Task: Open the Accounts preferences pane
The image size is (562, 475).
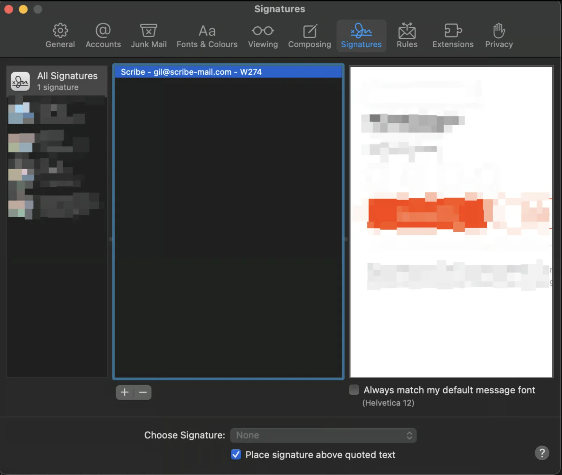Action: click(103, 36)
